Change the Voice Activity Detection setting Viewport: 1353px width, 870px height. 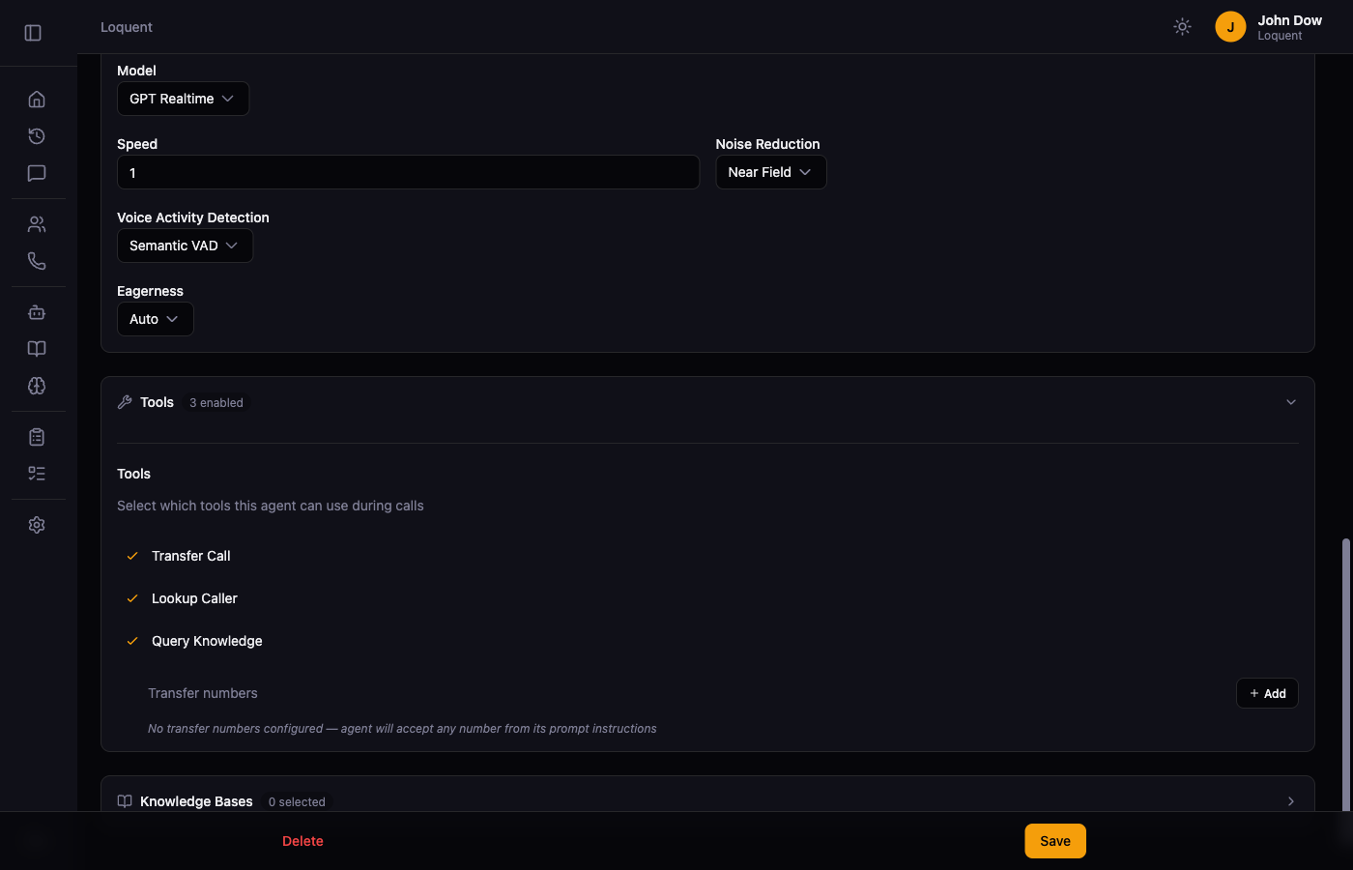(185, 246)
